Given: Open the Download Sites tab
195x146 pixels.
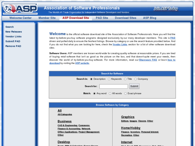Looking at the screenshot, I should click(x=126, y=18).
